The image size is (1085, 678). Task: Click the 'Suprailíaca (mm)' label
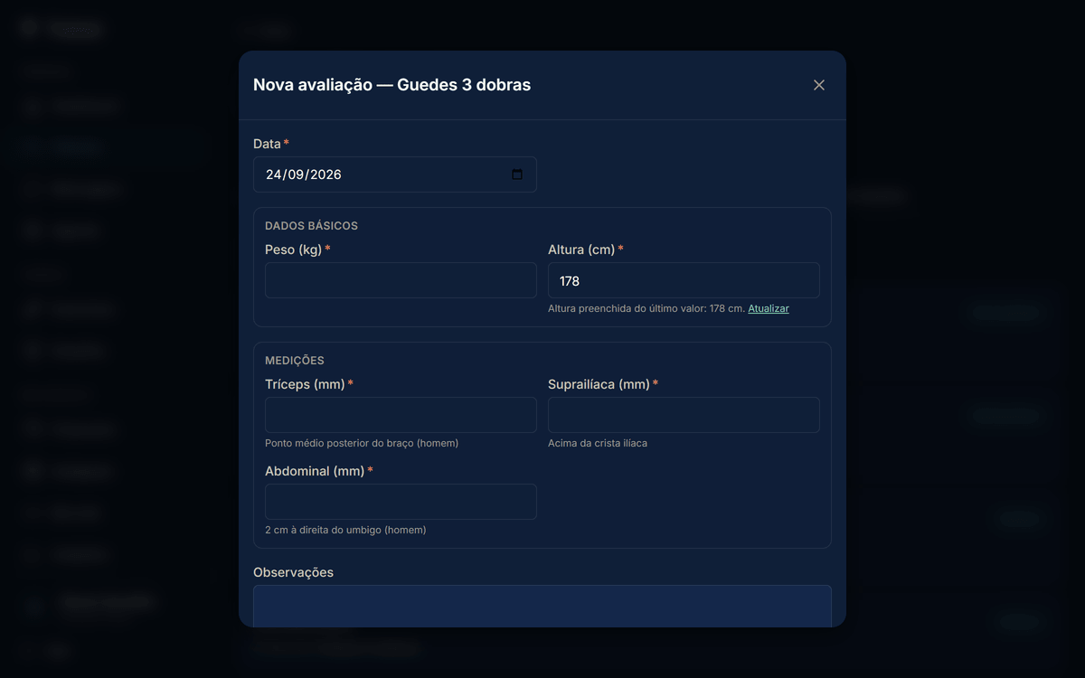[x=599, y=384]
